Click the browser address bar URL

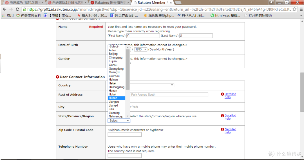coord(159,9)
